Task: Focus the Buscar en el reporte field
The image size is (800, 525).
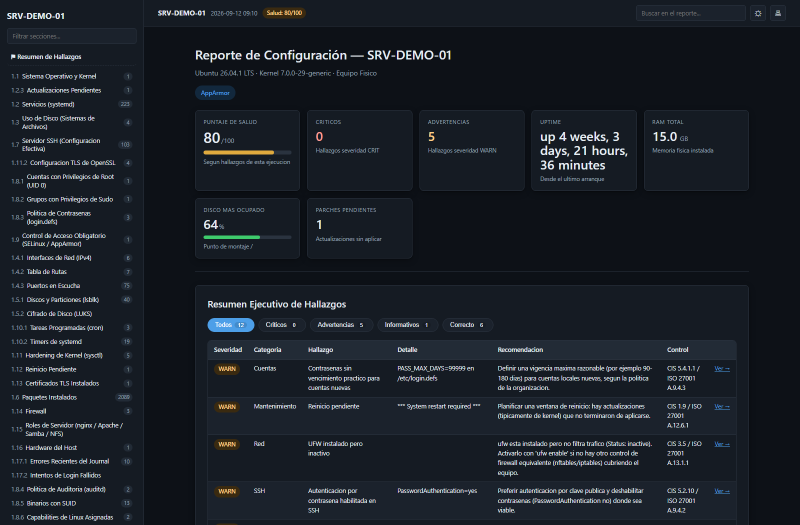Action: click(x=690, y=13)
